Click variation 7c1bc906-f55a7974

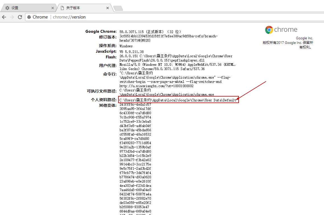click(x=135, y=117)
